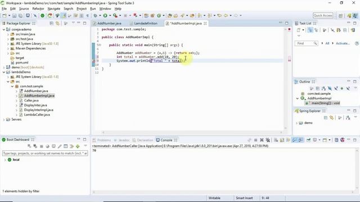Click the Back navigation arrow in toolbar

tap(226, 16)
